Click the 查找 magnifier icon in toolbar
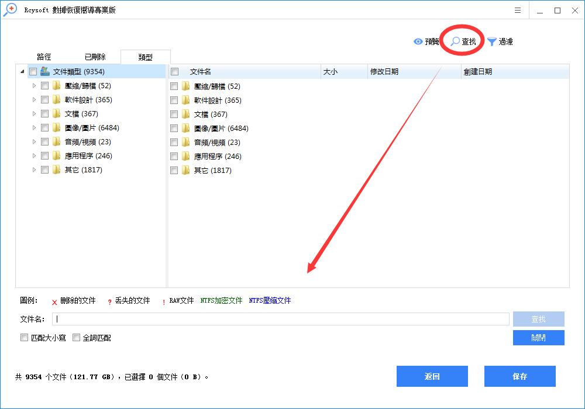 pyautogui.click(x=455, y=41)
